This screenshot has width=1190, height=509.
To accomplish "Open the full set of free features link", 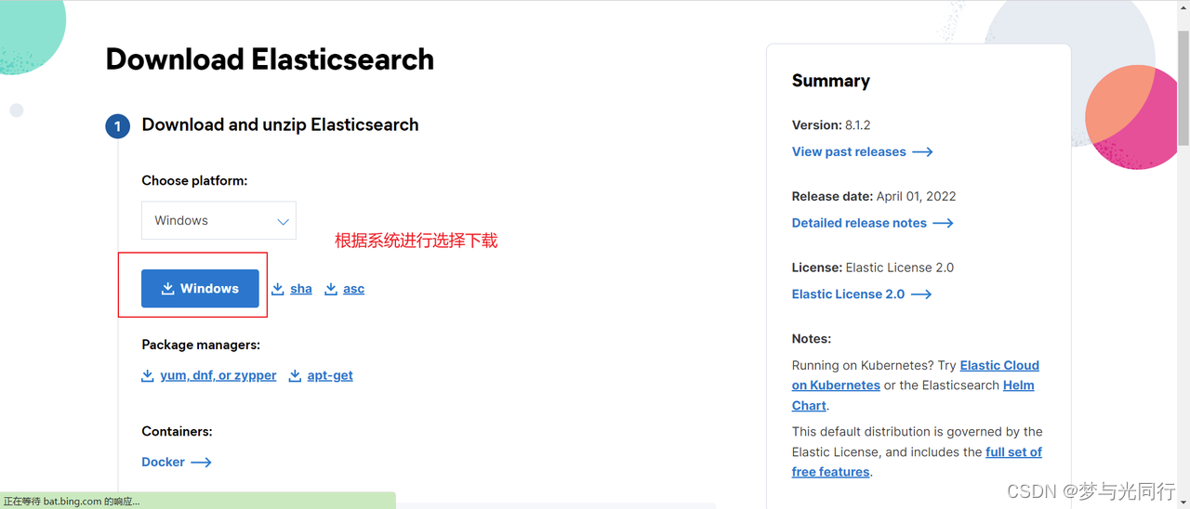I will [x=917, y=462].
